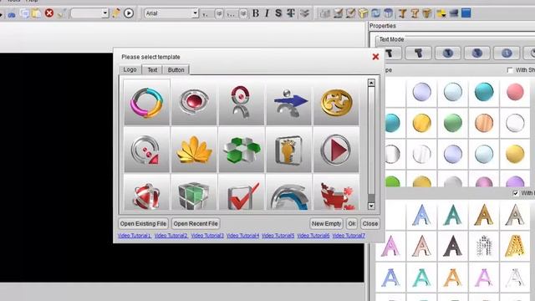Toggle italic formatting
Screen dimensions: 535x301
pyautogui.click(x=267, y=13)
